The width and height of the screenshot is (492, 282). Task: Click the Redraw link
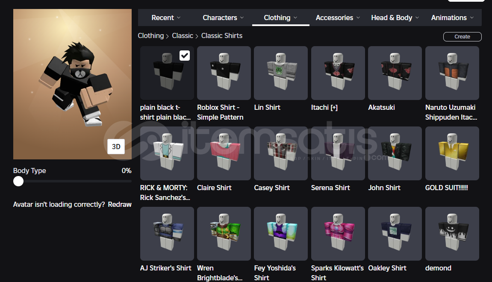pyautogui.click(x=120, y=205)
